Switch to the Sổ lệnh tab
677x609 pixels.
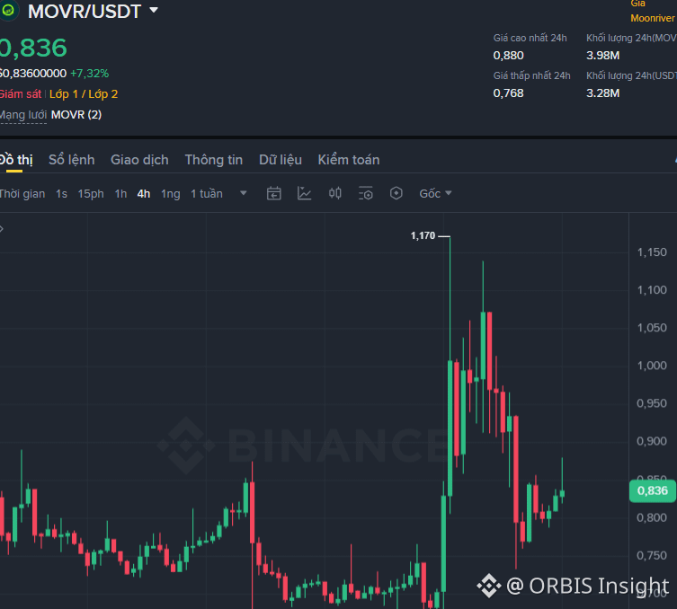pyautogui.click(x=72, y=160)
